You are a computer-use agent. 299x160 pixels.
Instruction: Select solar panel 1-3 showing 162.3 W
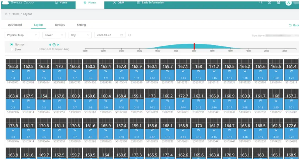(x=13, y=70)
